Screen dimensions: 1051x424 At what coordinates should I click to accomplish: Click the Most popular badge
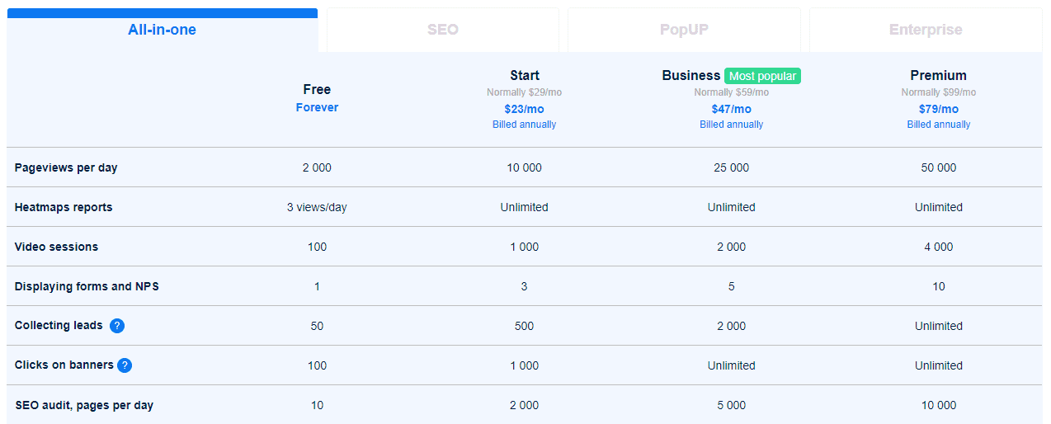[762, 76]
